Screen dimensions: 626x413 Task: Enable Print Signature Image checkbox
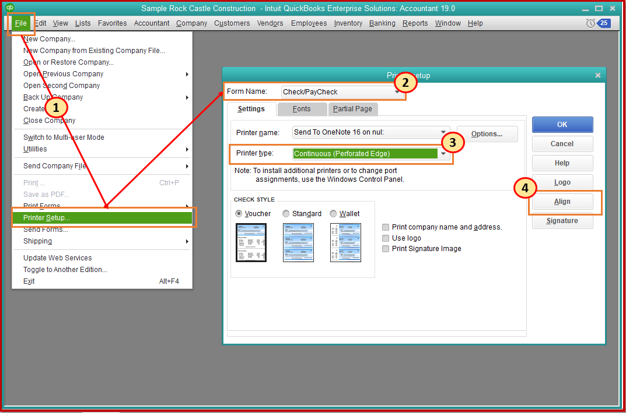(x=385, y=249)
